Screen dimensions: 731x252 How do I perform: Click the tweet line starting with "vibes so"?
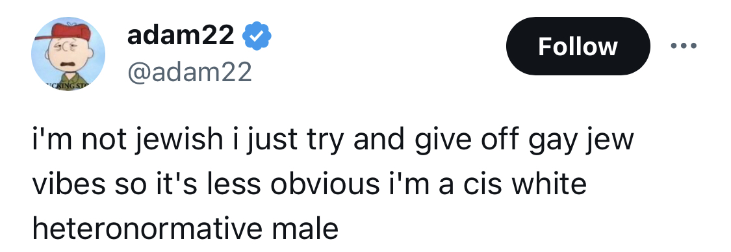point(309,184)
